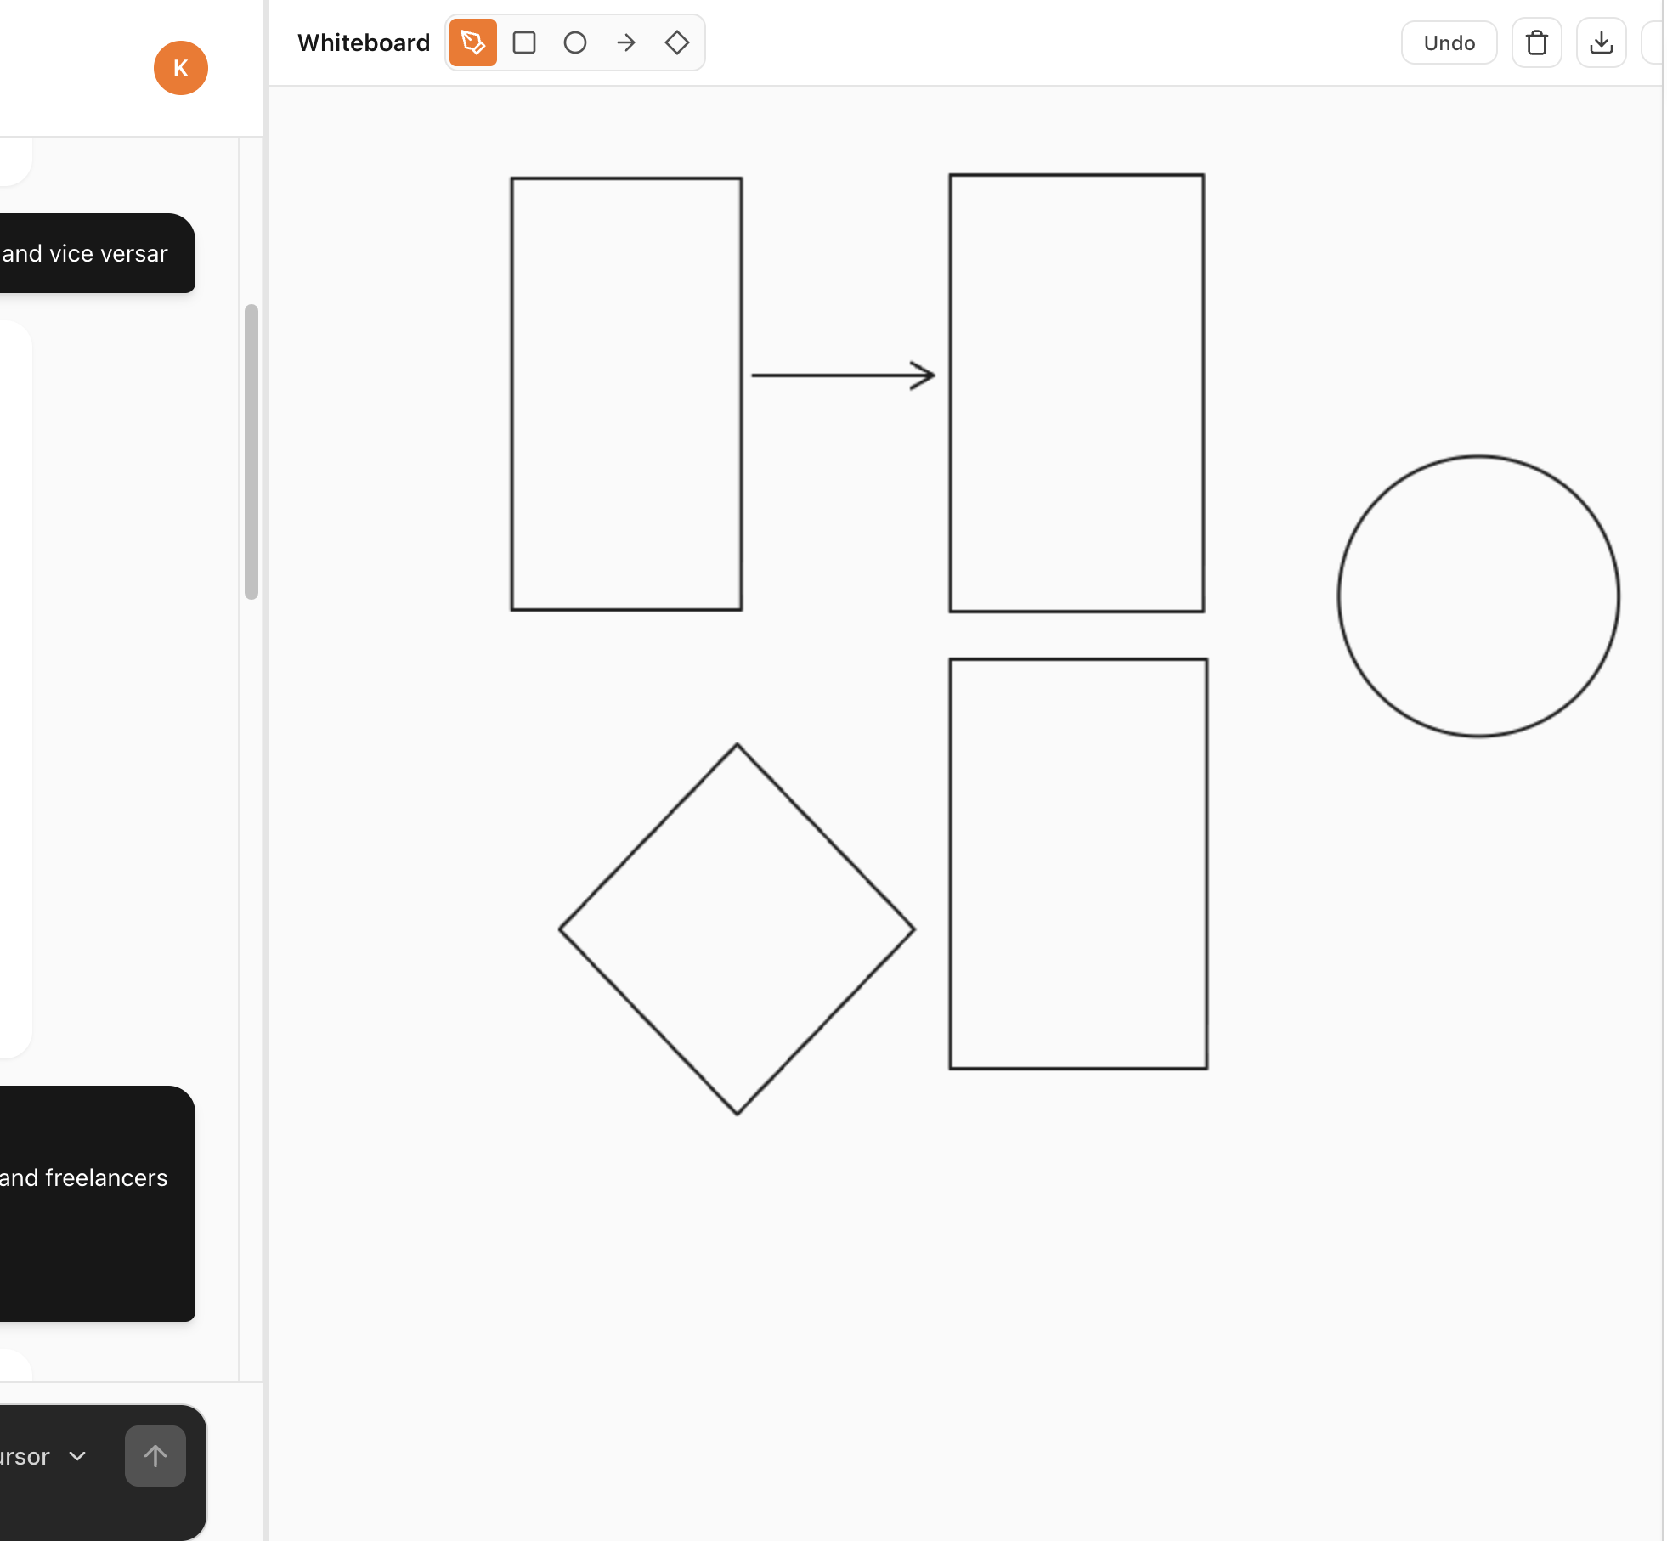Select the top-left rectangle on the canvas
1667x1541 pixels.
[624, 392]
